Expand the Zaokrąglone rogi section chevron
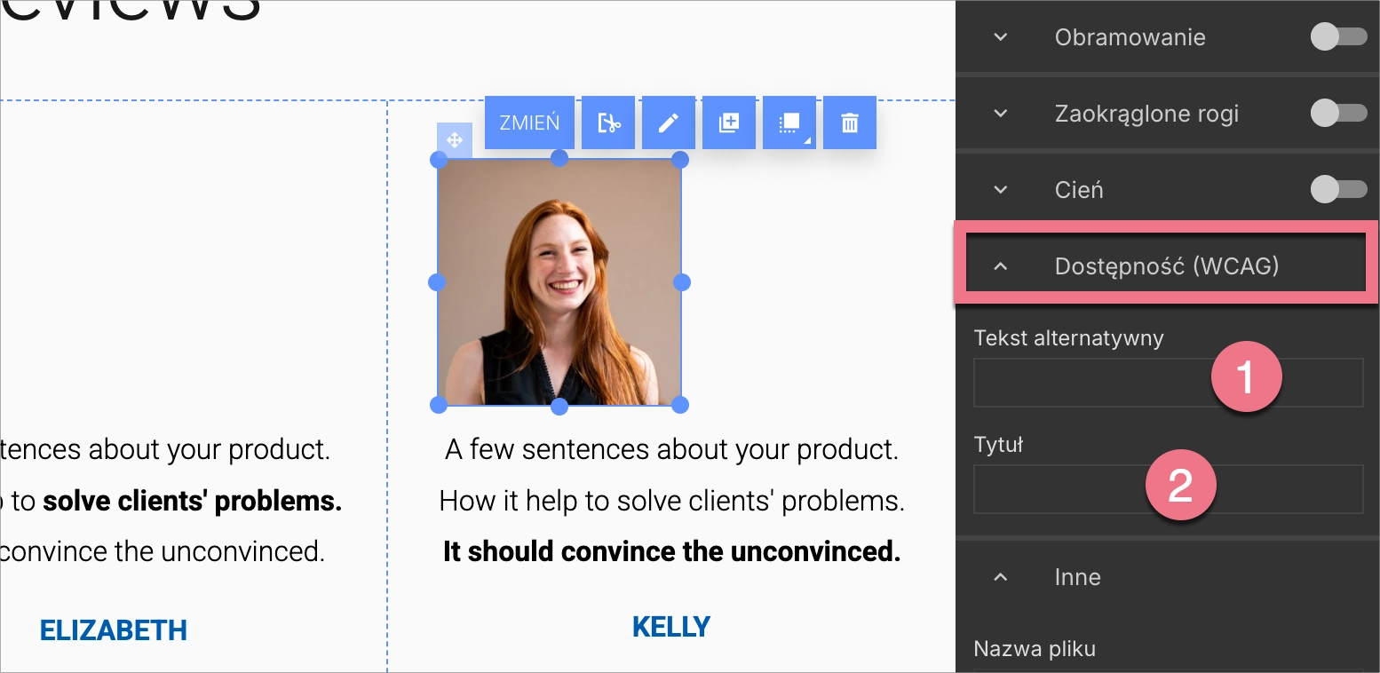This screenshot has height=673, width=1380. point(1001,114)
